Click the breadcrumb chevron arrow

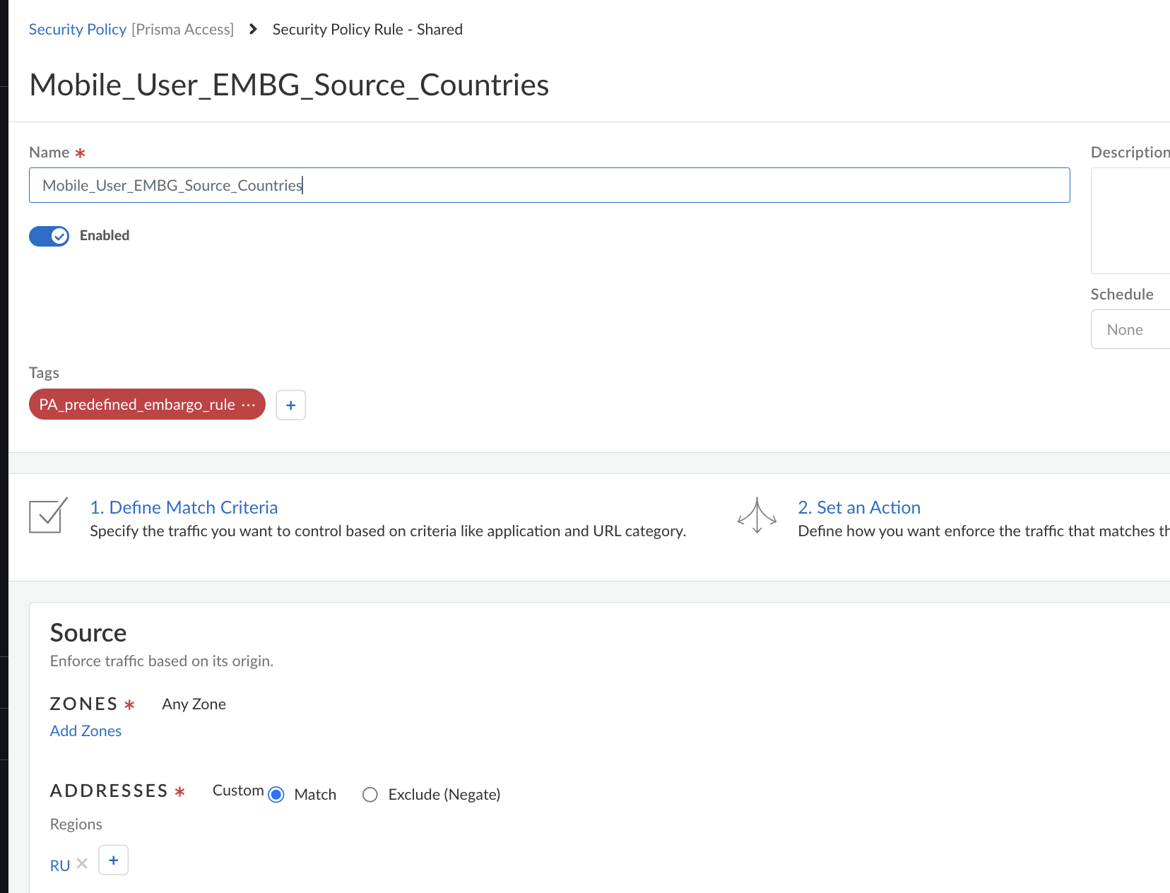(252, 30)
